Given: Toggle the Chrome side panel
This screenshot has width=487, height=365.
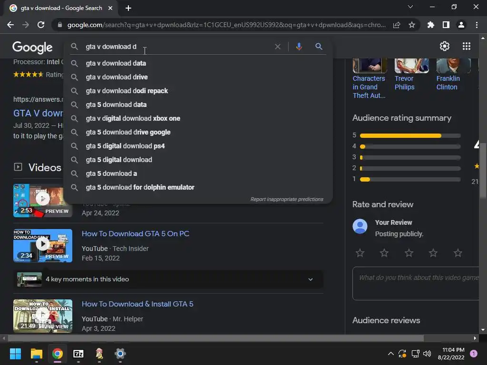Looking at the screenshot, I should pos(446,25).
